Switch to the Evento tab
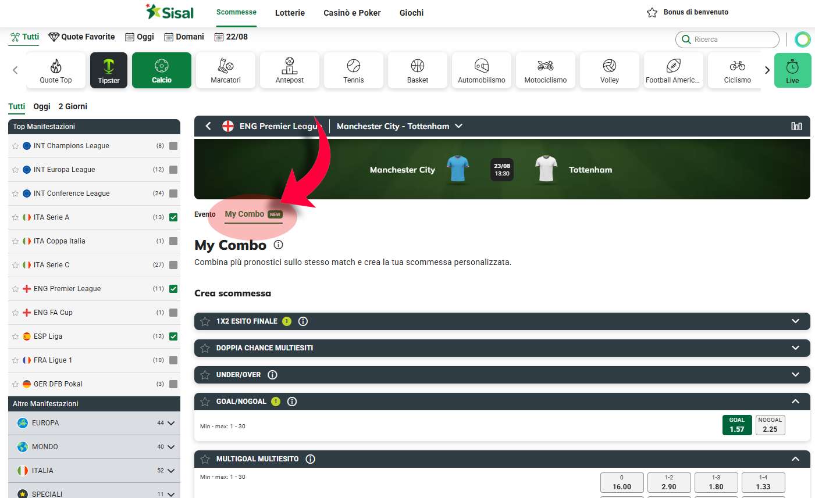This screenshot has width=815, height=498. pos(205,214)
